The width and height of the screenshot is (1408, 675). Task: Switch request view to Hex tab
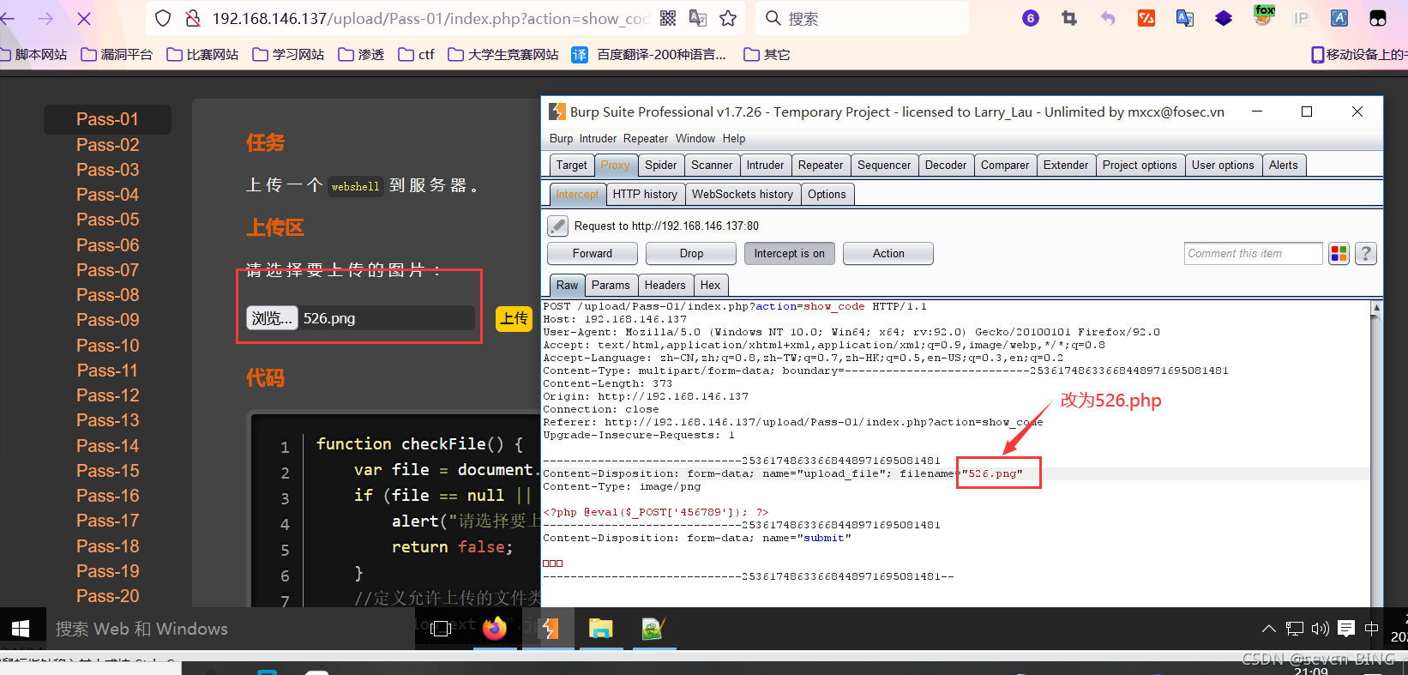[711, 285]
